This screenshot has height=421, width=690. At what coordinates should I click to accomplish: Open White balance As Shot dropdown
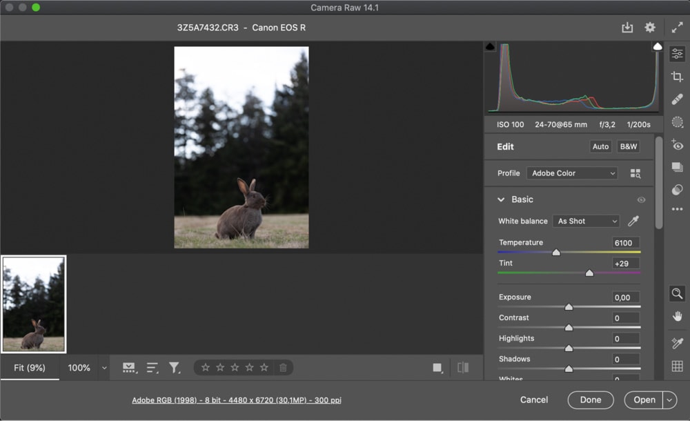pos(586,221)
